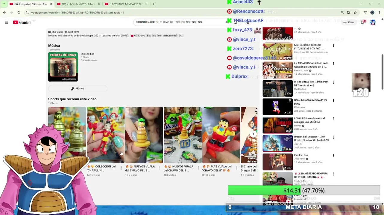Open the site information icon in address bar
384x215 pixels.
coord(27,13)
